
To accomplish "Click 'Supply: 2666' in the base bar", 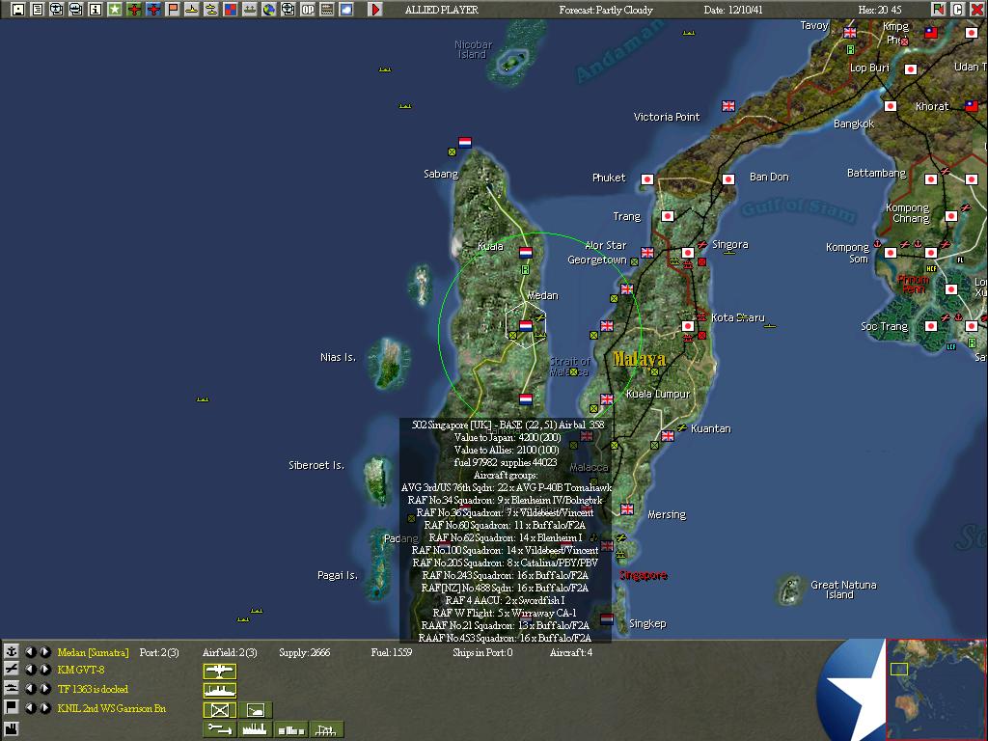I will (304, 652).
